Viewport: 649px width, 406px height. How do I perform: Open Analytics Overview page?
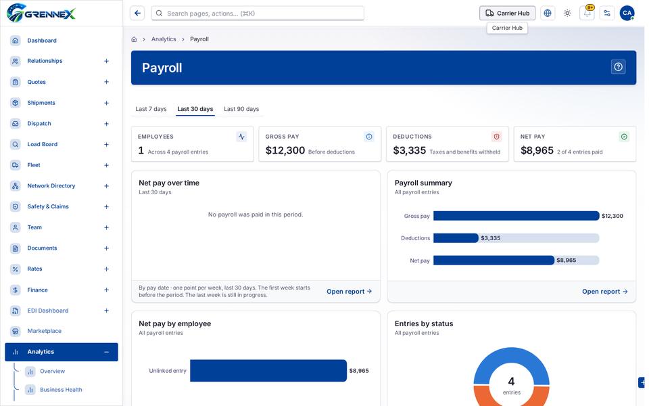[52, 371]
